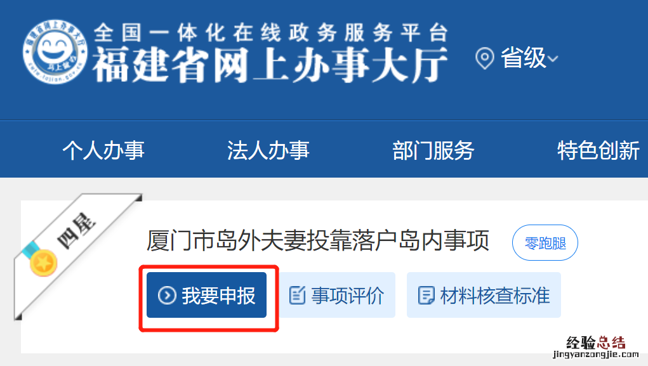Expand the 省级 region dropdown arrow

coord(553,59)
